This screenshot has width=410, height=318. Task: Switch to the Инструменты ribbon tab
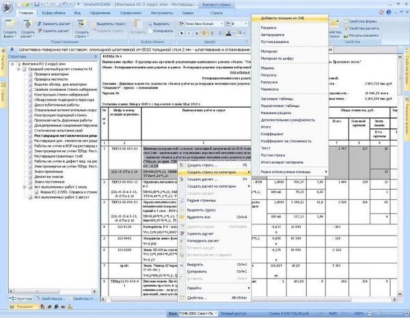161,13
